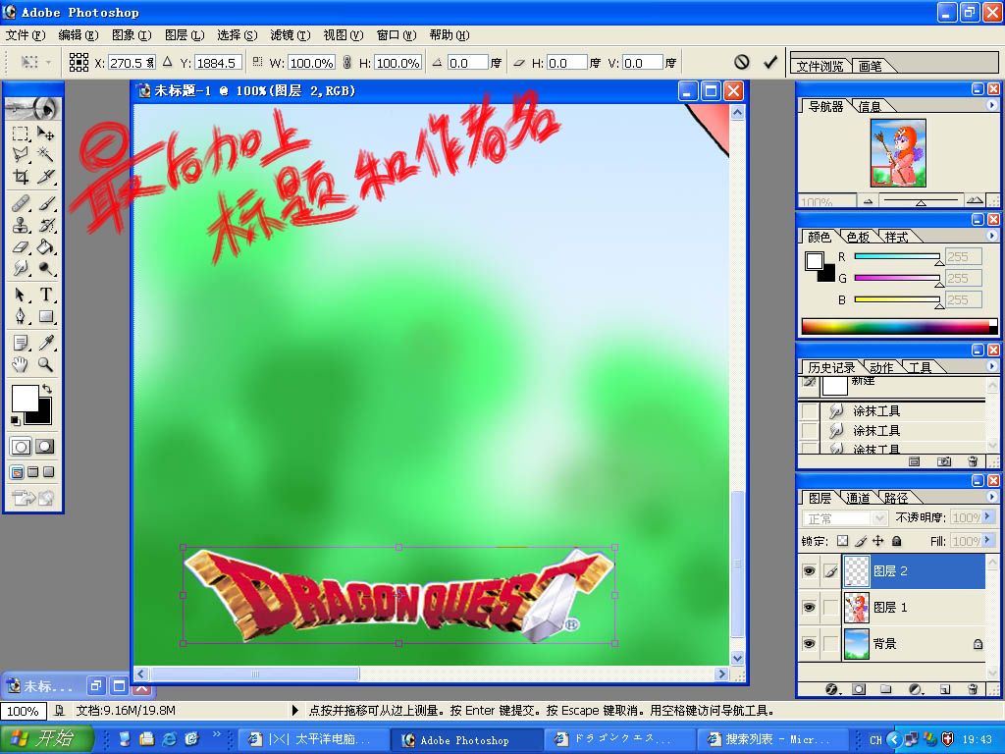This screenshot has height=754, width=1005.
Task: Open the 颜色 panel flyout menu arrow
Action: pyautogui.click(x=991, y=236)
